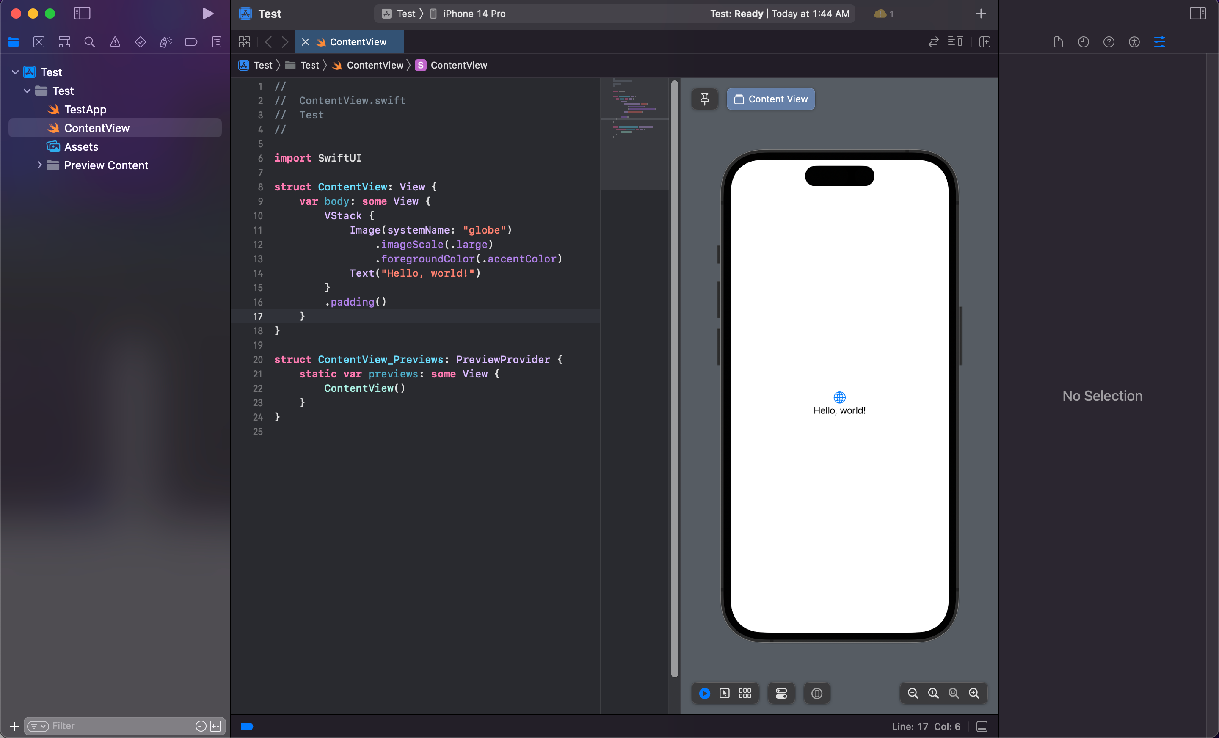Collapse the inner Test group folder
1219x738 pixels.
27,91
